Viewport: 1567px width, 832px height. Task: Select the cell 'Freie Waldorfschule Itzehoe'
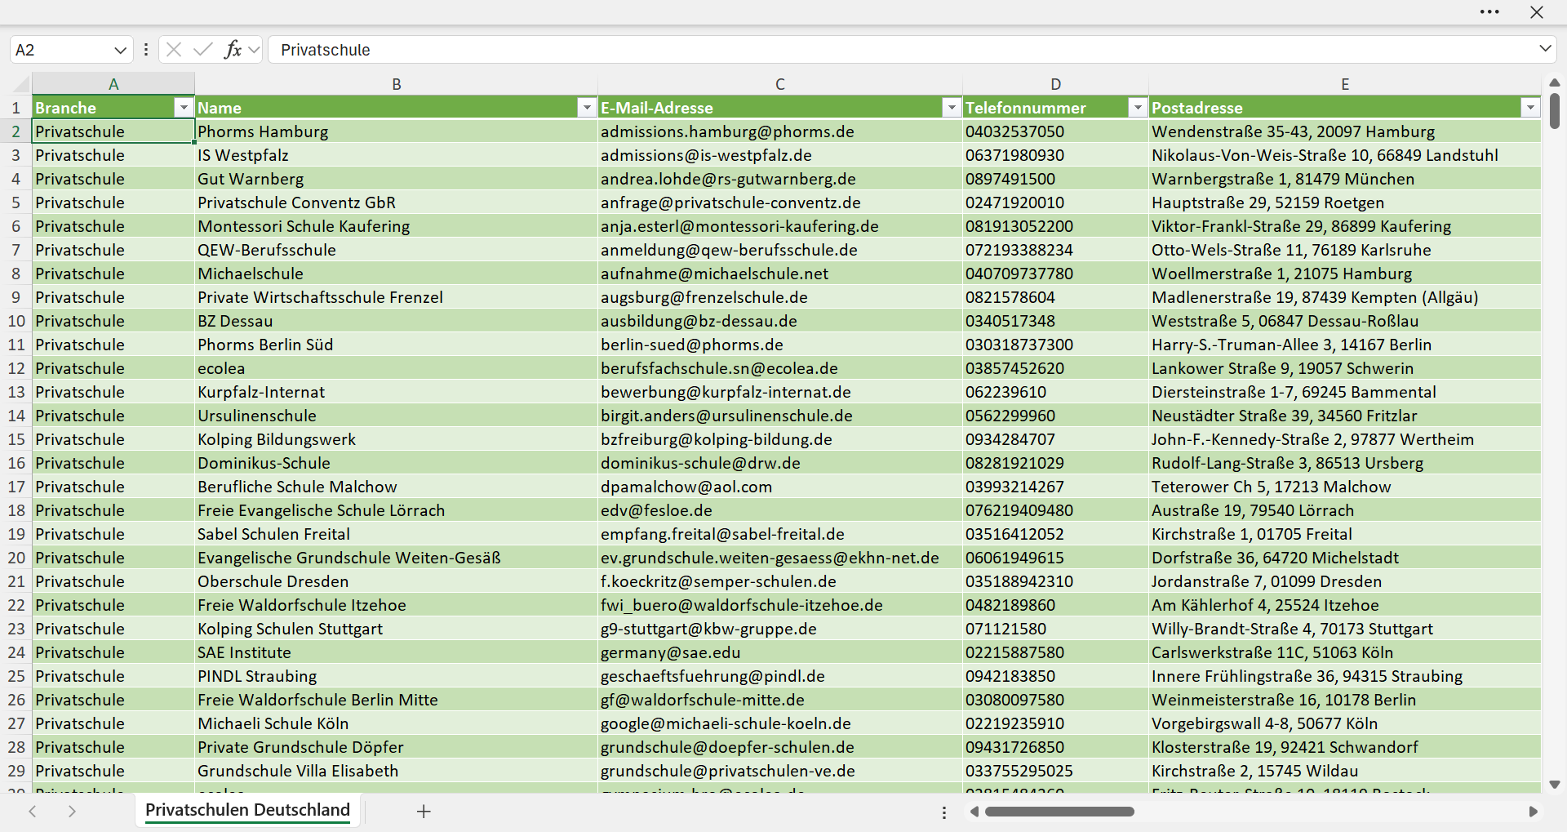[x=396, y=605]
